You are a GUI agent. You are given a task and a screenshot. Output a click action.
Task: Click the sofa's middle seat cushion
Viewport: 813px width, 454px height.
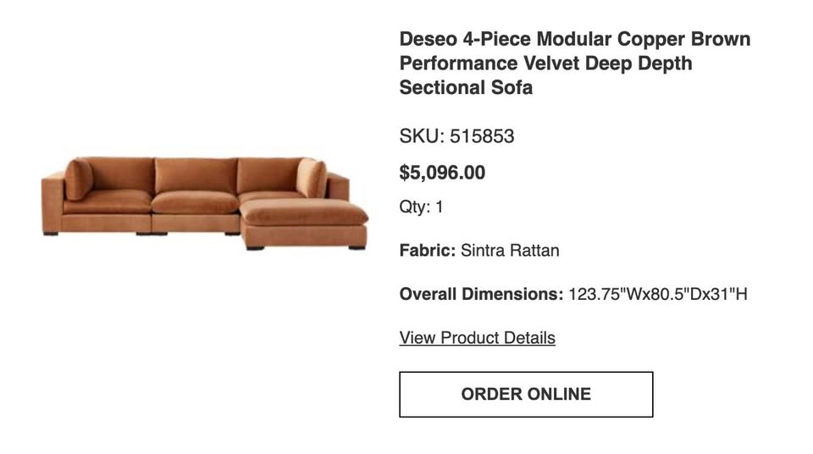195,202
